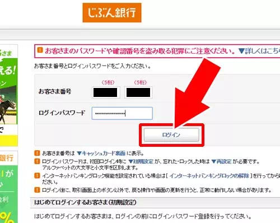Click the info icon beside ログインパスワードは note
Image resolution: width=280 pixels, height=223 pixels.
[37, 161]
